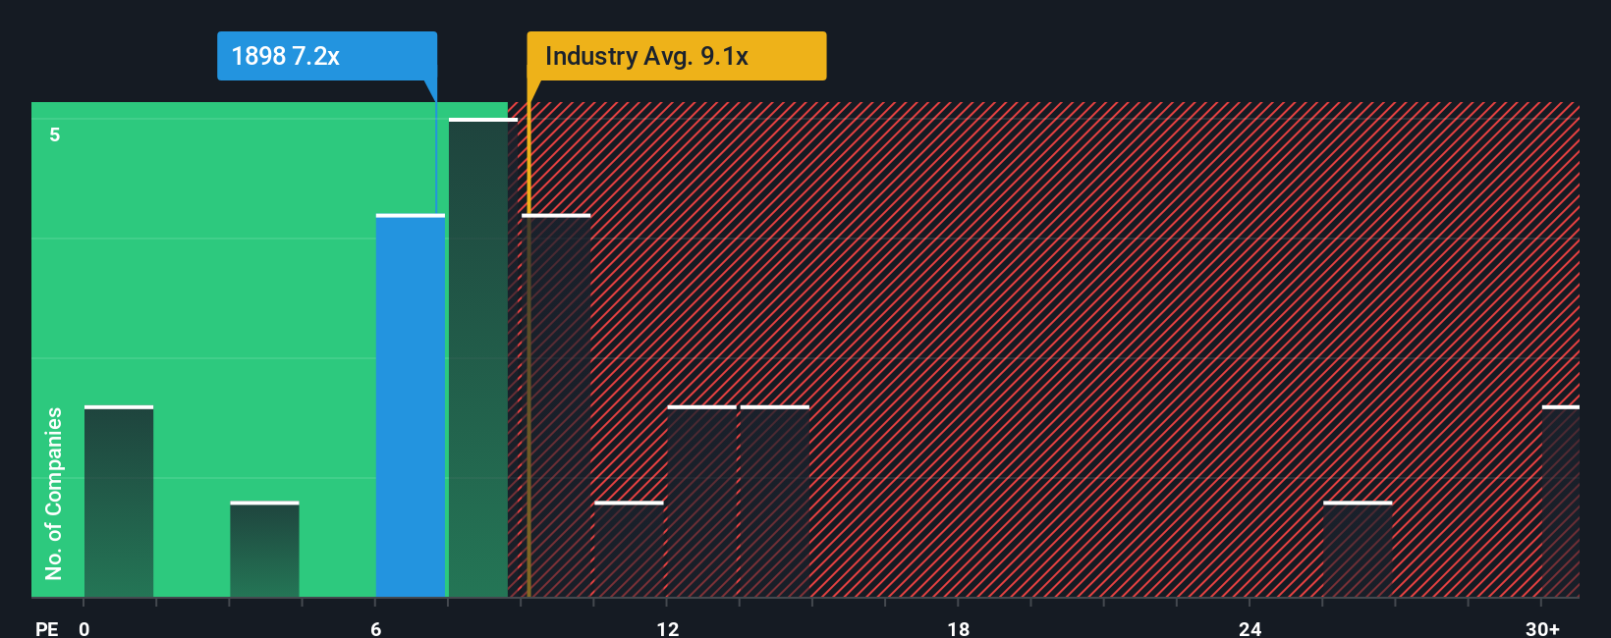Click the x-axis label '24'
The height and width of the screenshot is (638, 1611).
coord(1250,628)
